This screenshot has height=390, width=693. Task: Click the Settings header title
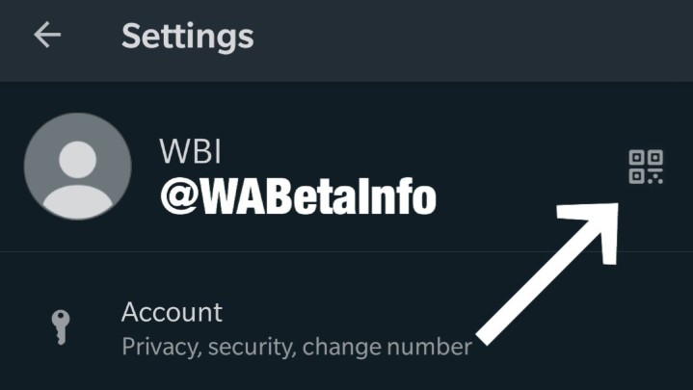tap(188, 37)
